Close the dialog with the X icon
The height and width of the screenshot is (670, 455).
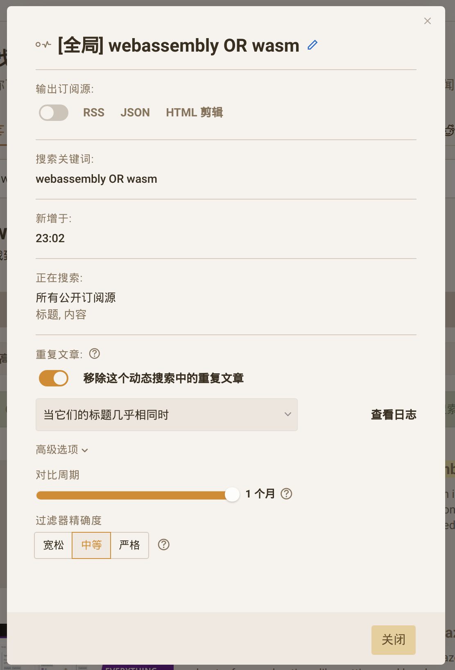point(428,21)
